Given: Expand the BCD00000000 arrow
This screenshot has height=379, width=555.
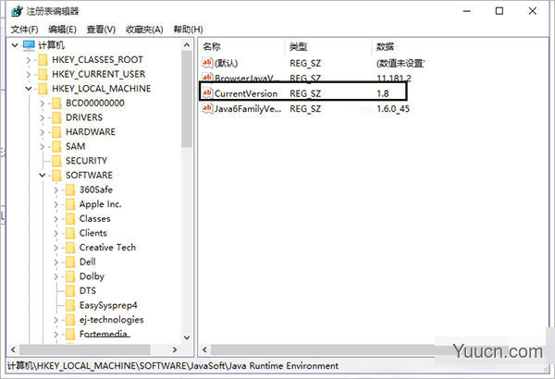Looking at the screenshot, I should click(43, 104).
